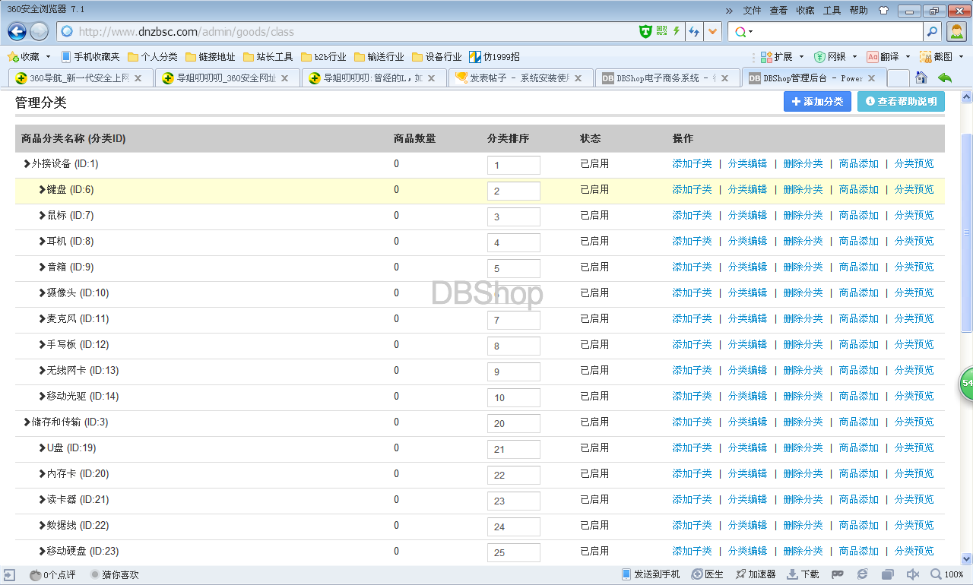The width and height of the screenshot is (973, 585).
Task: Expand the 键盘 (ID:6) category row
Action: point(43,189)
